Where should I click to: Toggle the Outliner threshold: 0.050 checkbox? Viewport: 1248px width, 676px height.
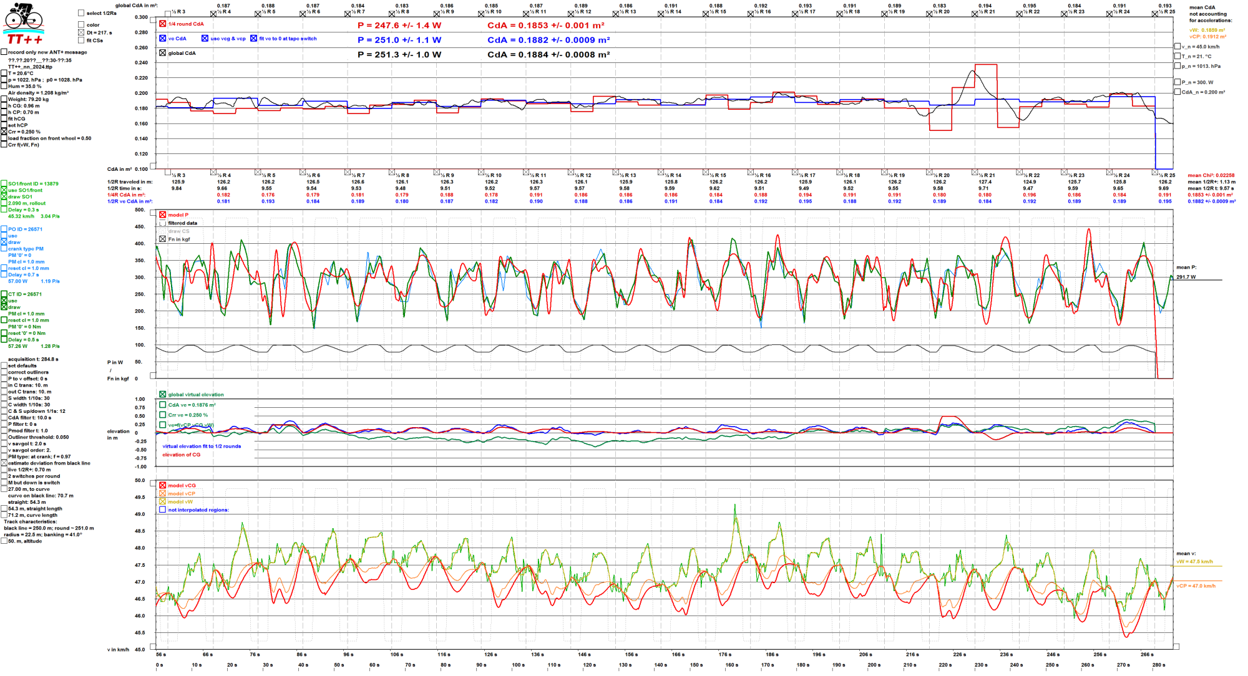4,438
